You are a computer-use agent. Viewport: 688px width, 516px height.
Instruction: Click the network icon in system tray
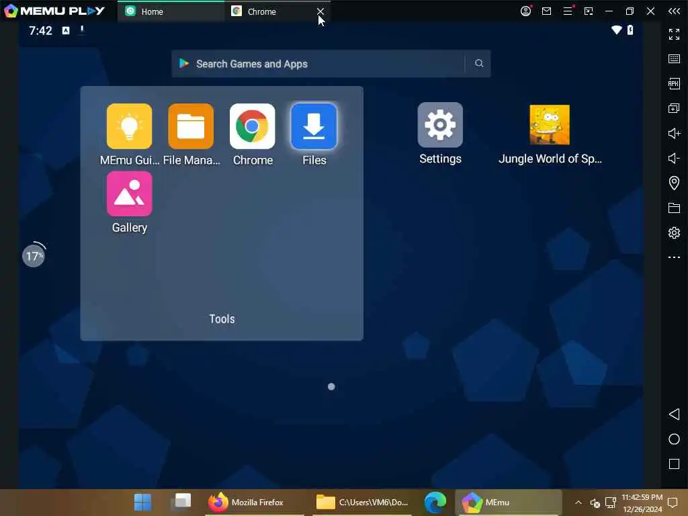[610, 503]
